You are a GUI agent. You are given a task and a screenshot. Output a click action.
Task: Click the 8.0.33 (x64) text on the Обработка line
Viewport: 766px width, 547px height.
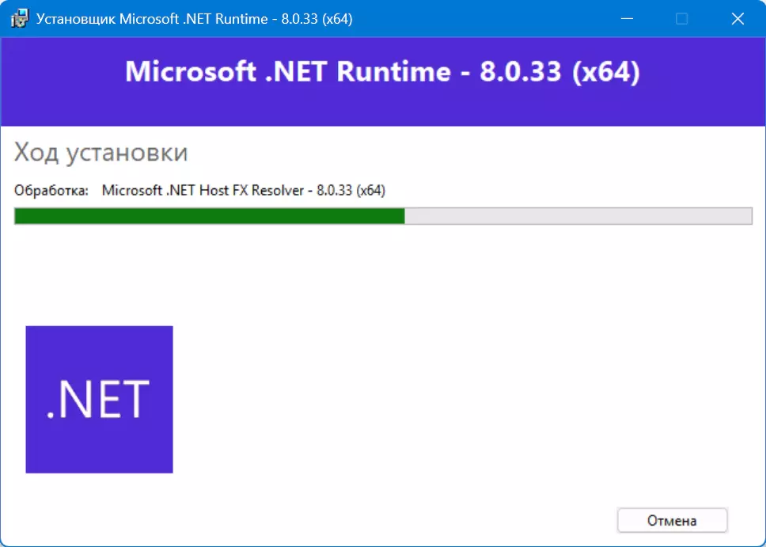[351, 190]
